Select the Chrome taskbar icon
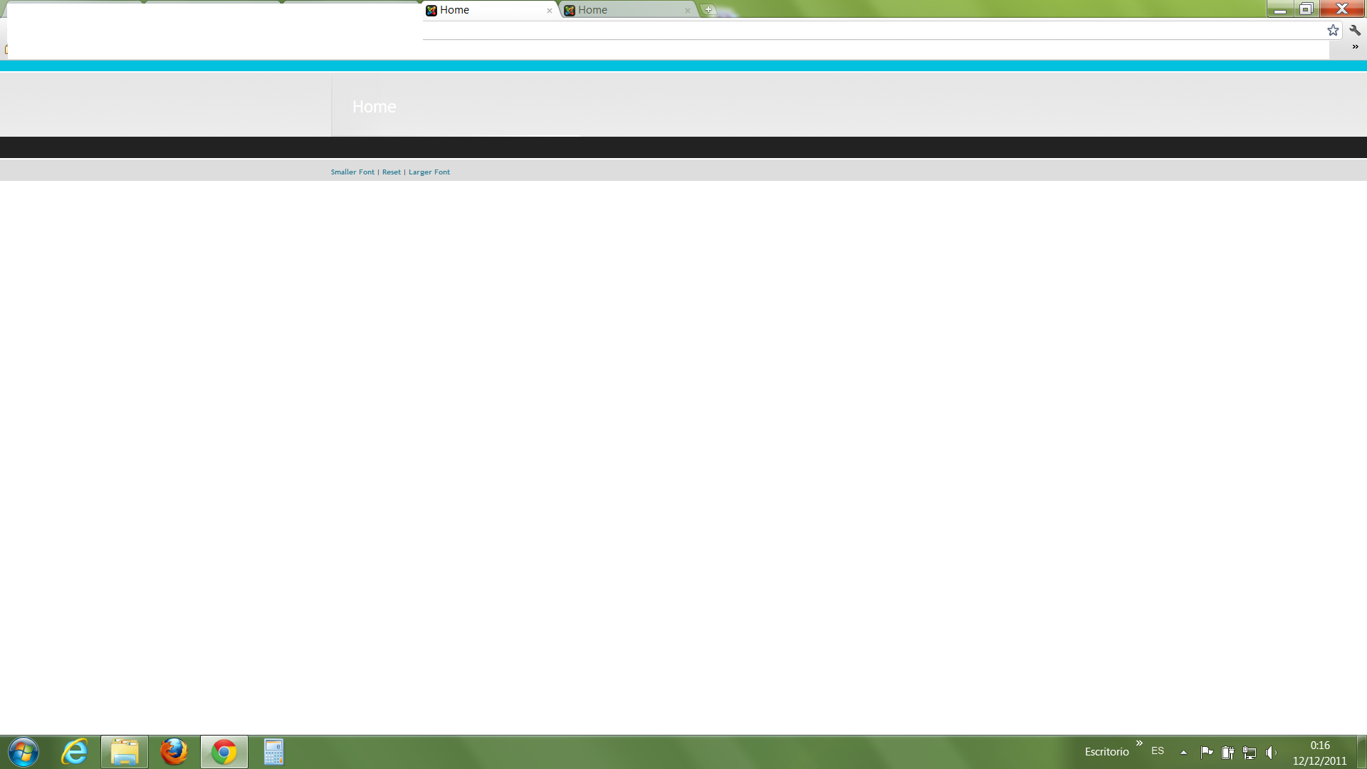The image size is (1367, 769). point(224,752)
